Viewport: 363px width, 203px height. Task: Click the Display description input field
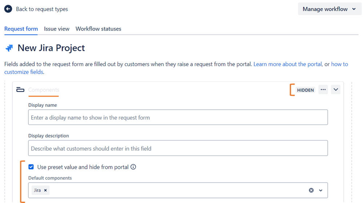pos(178,148)
